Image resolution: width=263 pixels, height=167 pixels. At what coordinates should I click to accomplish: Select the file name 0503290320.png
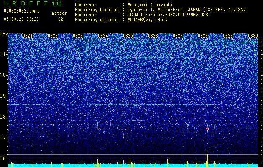[x=21, y=11]
